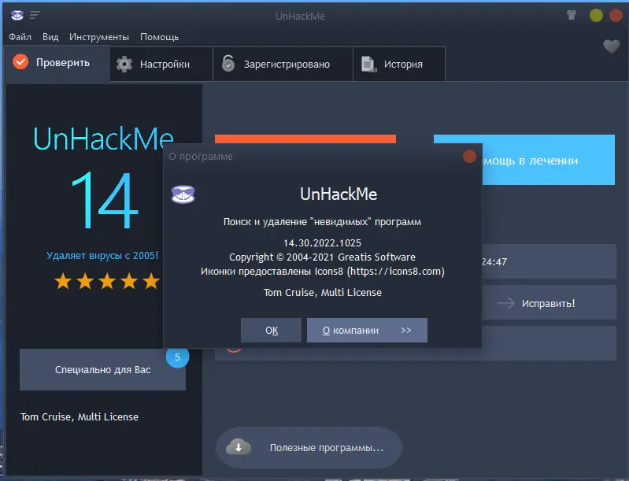
Task: Open the О компании button
Action: point(367,330)
